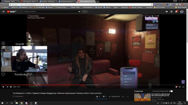
Task: Open Task View on the taskbar
Action: click(x=12, y=103)
